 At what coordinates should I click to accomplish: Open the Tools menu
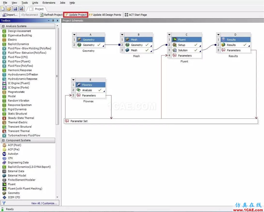click(24, 3)
